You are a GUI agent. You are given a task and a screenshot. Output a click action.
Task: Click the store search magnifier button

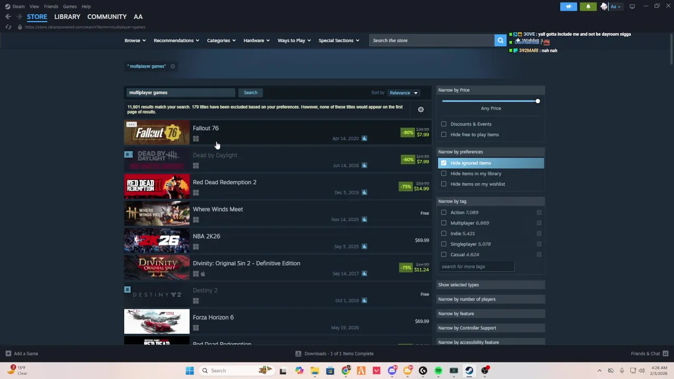pos(500,40)
